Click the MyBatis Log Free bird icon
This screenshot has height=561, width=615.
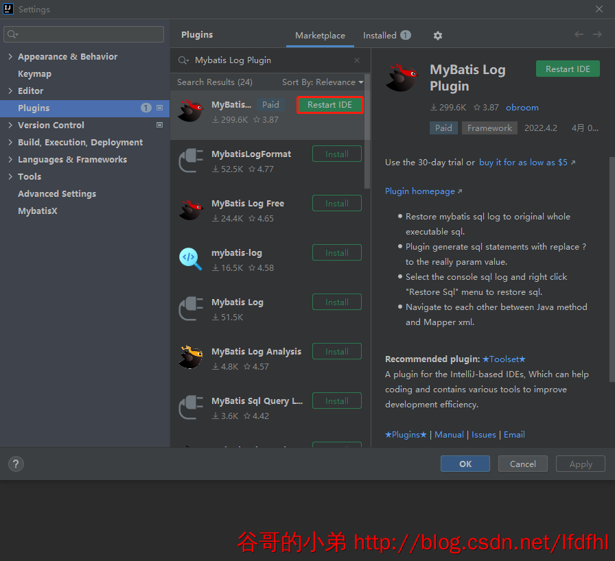click(x=191, y=210)
